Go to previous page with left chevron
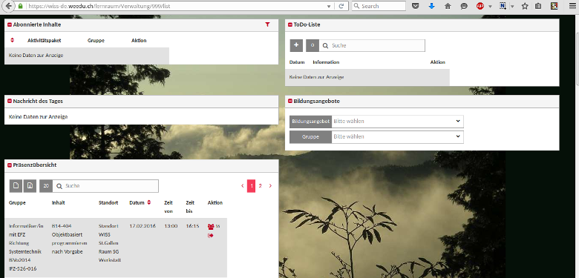The image size is (579, 278). [x=243, y=186]
